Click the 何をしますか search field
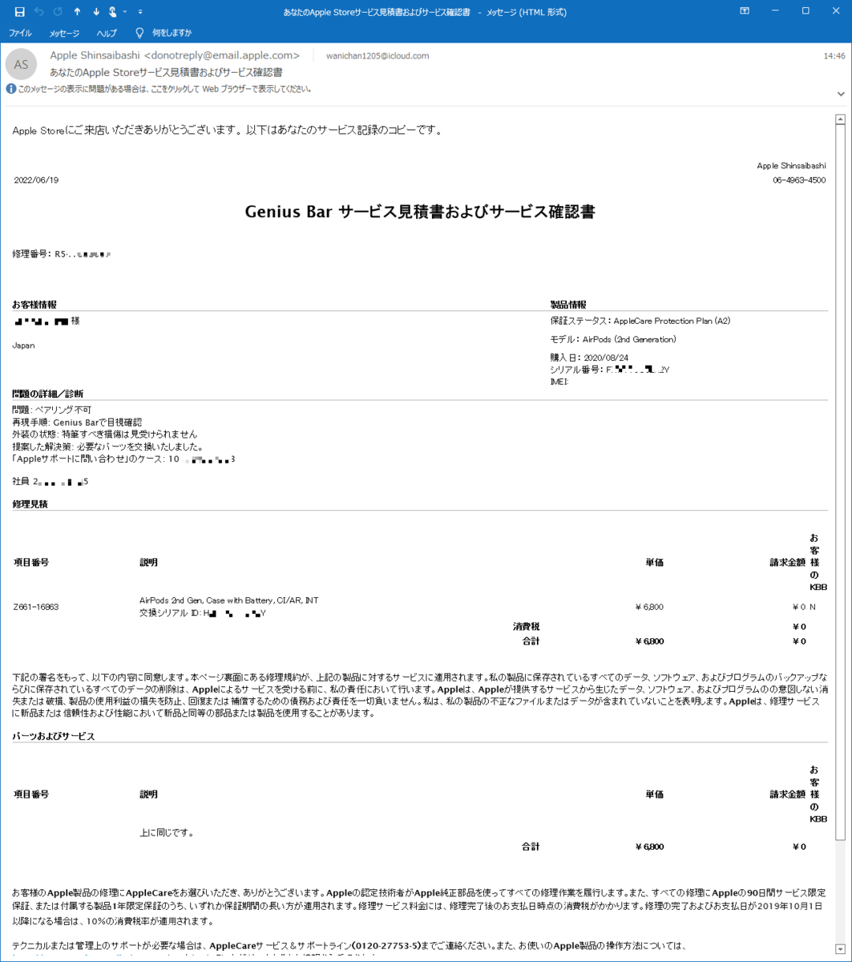 [x=172, y=33]
